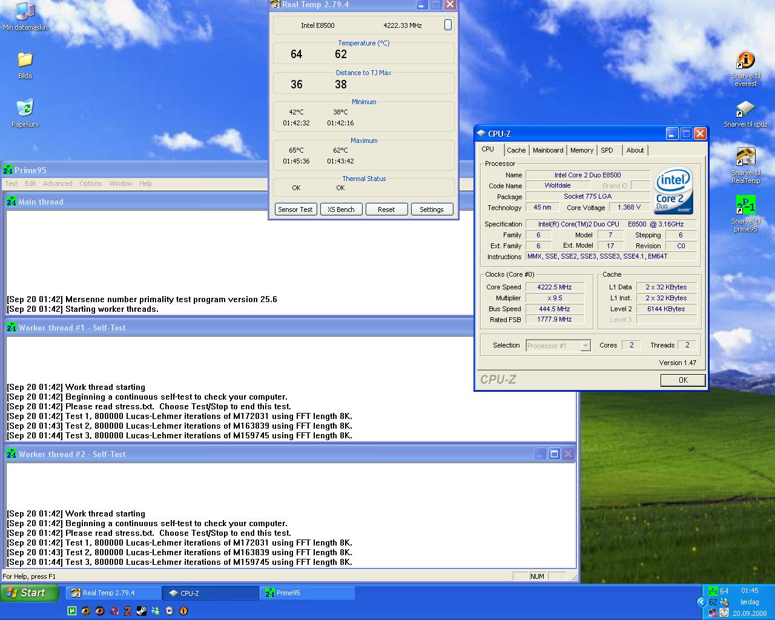Expand hidden tray icons arrow
Screen dimensions: 775x620
pos(701,602)
